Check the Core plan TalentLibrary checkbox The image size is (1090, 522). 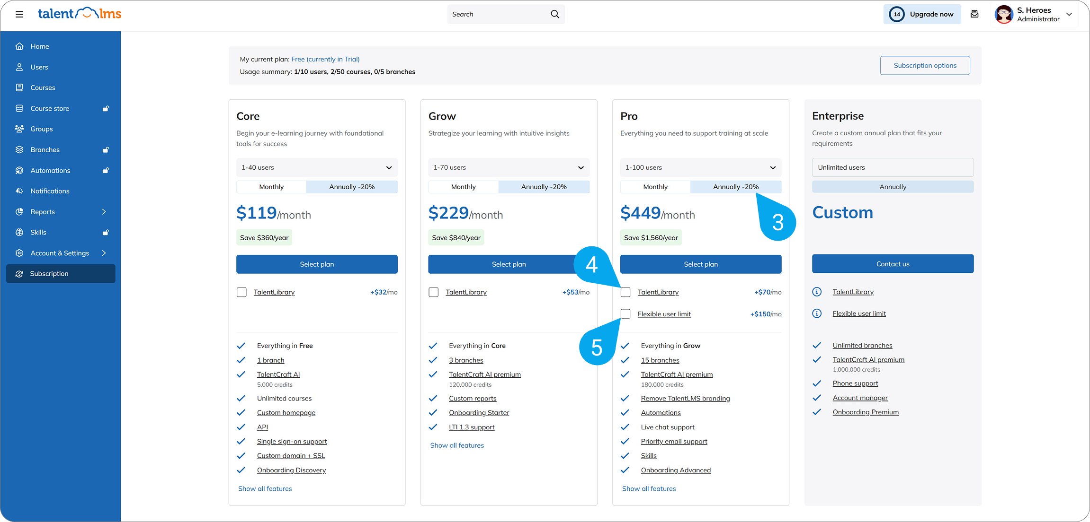(241, 292)
